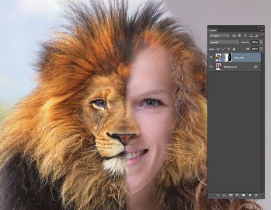Add a layer mask icon
This screenshot has height=210, width=271.
pyautogui.click(x=231, y=195)
